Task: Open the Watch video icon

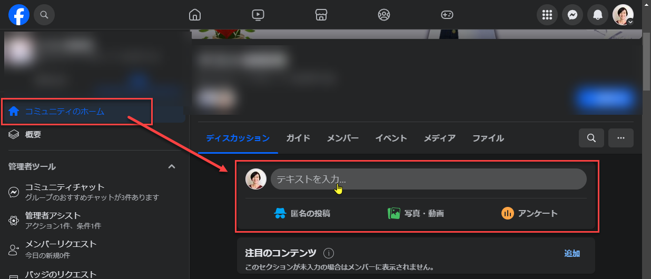Action: tap(258, 15)
